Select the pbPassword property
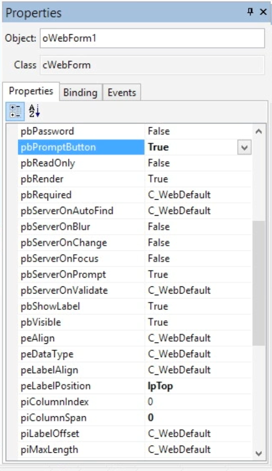This screenshot has height=471, width=272. coord(47,131)
